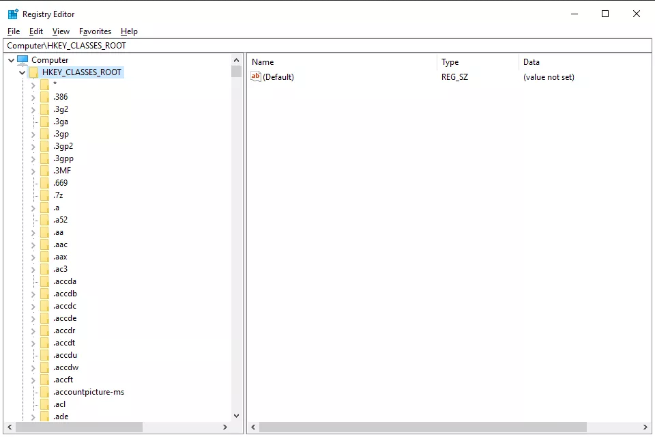This screenshot has width=655, height=437.
Task: Expand the .ade key
Action: tap(33, 417)
